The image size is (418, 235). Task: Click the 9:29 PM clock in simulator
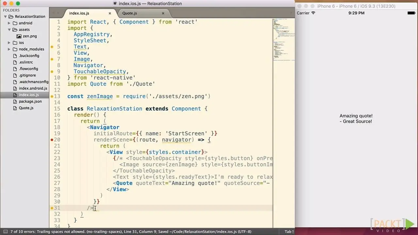point(356,13)
